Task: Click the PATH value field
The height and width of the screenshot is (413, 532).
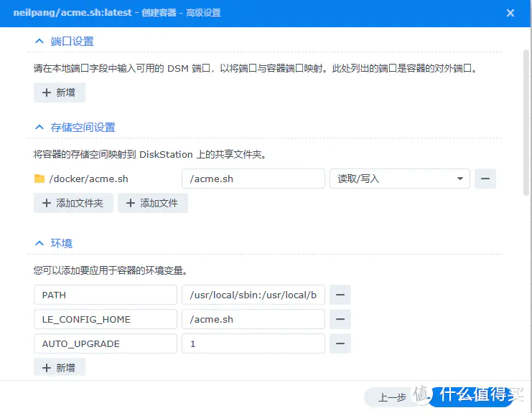Action: point(253,295)
